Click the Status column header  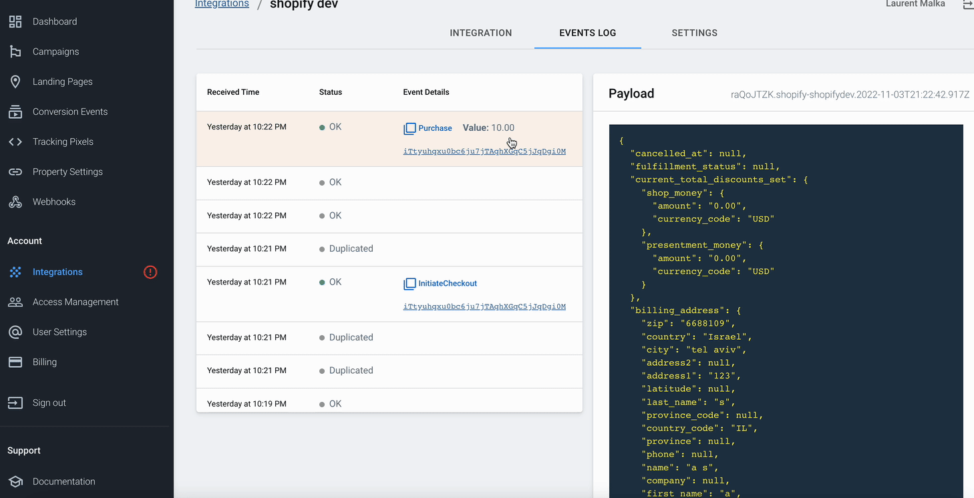click(x=331, y=92)
